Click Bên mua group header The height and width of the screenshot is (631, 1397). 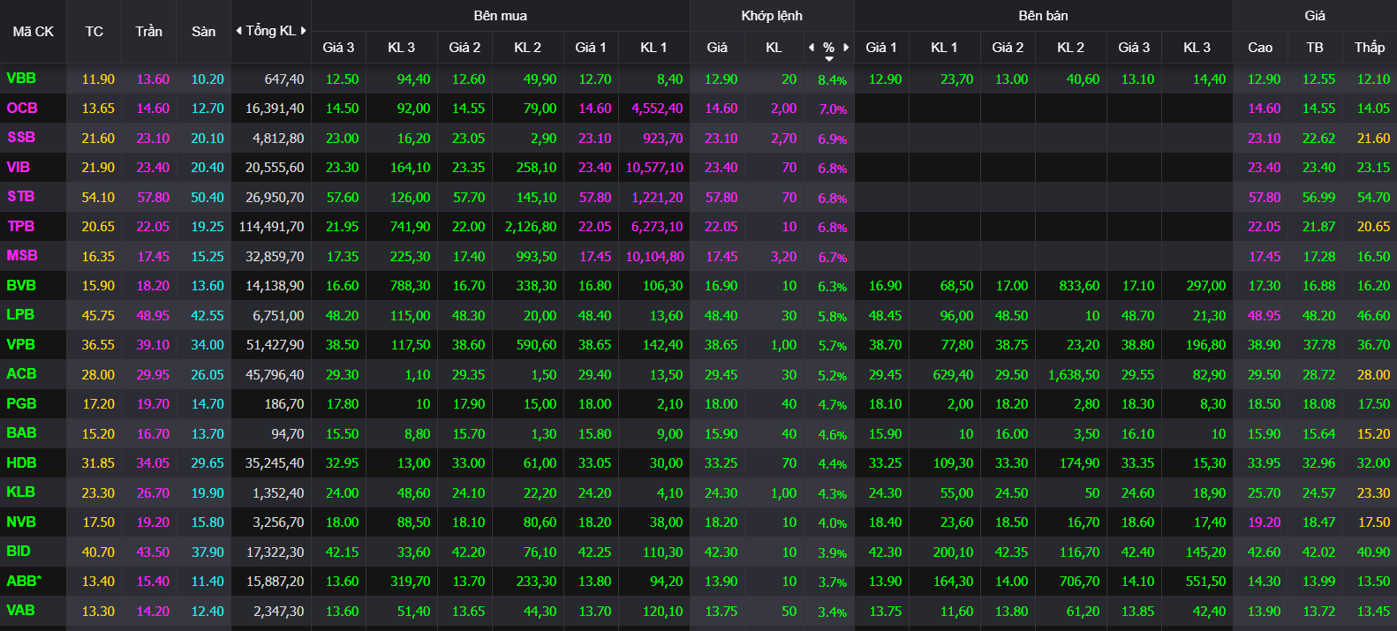pos(501,16)
